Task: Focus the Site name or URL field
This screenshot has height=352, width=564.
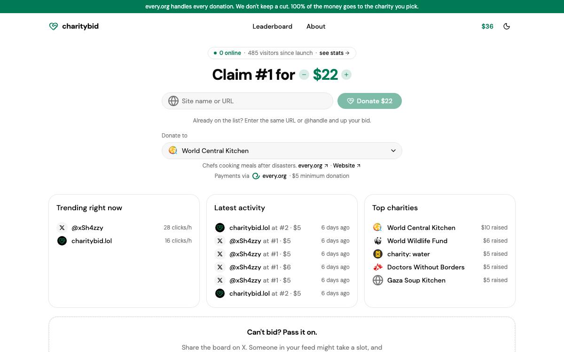Action: (x=248, y=101)
